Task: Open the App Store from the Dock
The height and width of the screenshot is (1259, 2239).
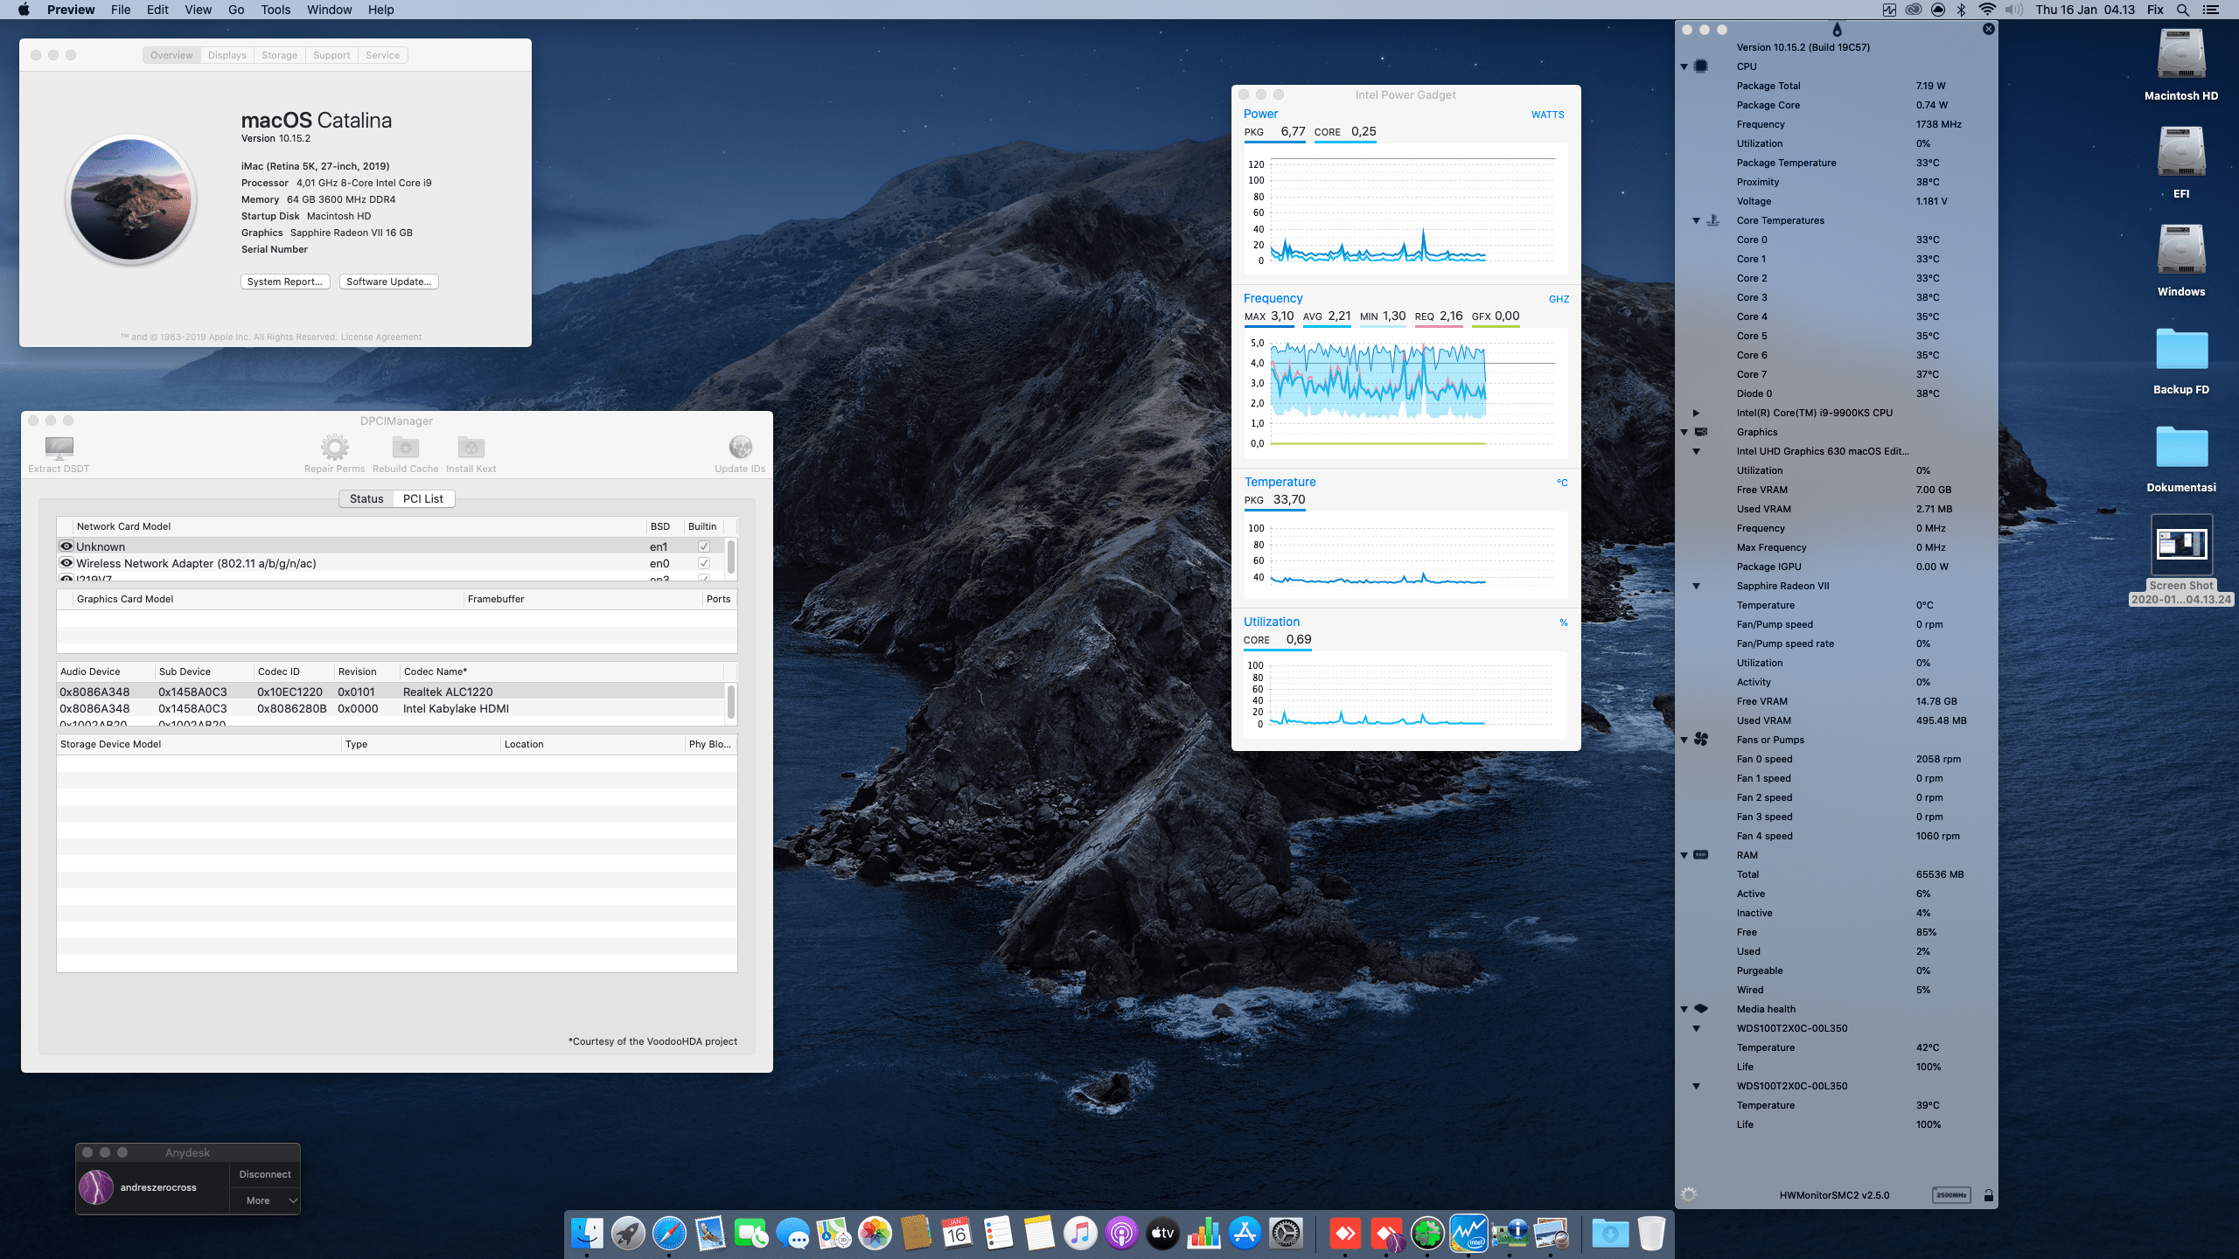Action: [x=1245, y=1234]
